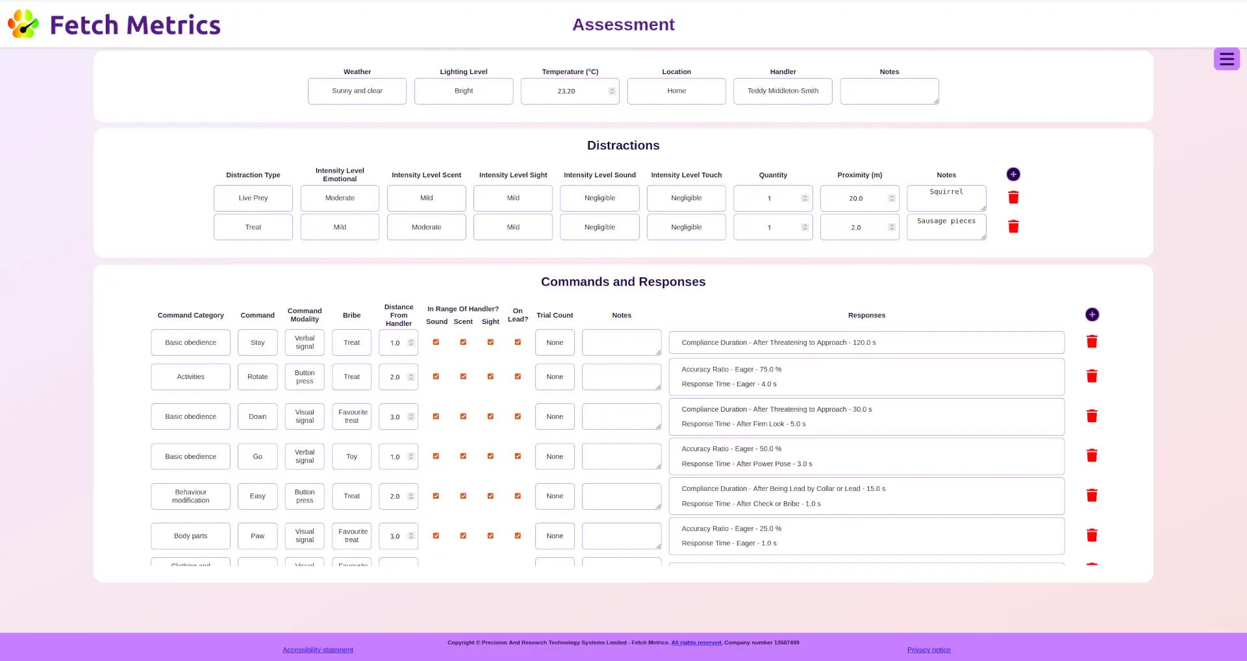This screenshot has height=661, width=1247.
Task: Open the Lighting Level dropdown
Action: point(463,91)
